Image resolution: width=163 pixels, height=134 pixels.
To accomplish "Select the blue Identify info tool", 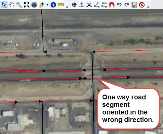I will point(53,5).
